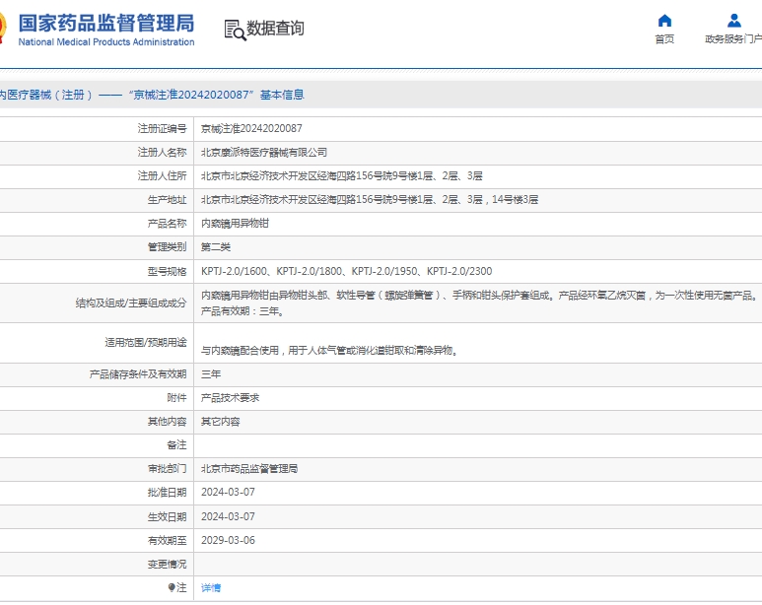Click product name 内窥镜用异物钳
Screen dimensions: 762x605
235,224
